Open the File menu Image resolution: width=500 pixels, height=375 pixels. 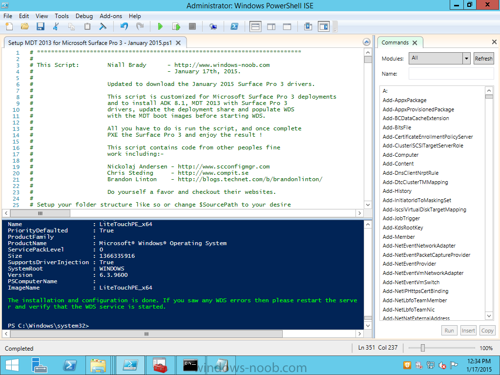(x=8, y=16)
